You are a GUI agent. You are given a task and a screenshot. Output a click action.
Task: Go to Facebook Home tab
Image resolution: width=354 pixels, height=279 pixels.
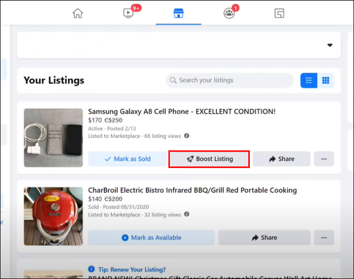77,13
